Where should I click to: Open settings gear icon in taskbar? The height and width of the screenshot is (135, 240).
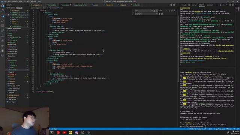click(88, 132)
